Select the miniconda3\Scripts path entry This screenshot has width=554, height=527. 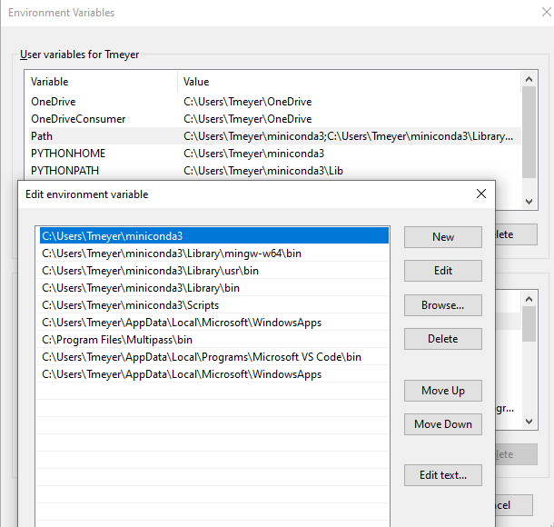pyautogui.click(x=130, y=305)
